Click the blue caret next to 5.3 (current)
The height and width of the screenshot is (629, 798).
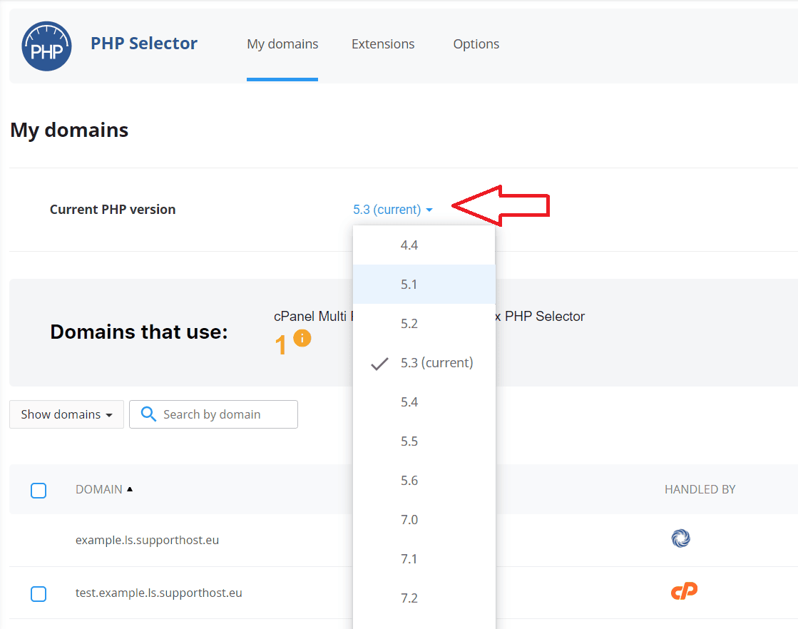click(429, 210)
